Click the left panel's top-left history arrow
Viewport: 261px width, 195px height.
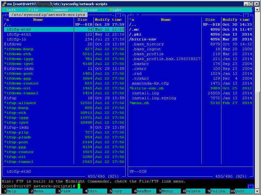click(x=5, y=15)
